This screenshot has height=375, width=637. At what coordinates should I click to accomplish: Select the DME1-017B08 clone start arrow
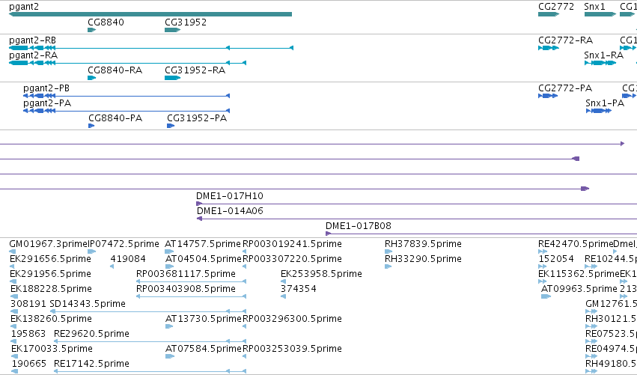point(329,234)
